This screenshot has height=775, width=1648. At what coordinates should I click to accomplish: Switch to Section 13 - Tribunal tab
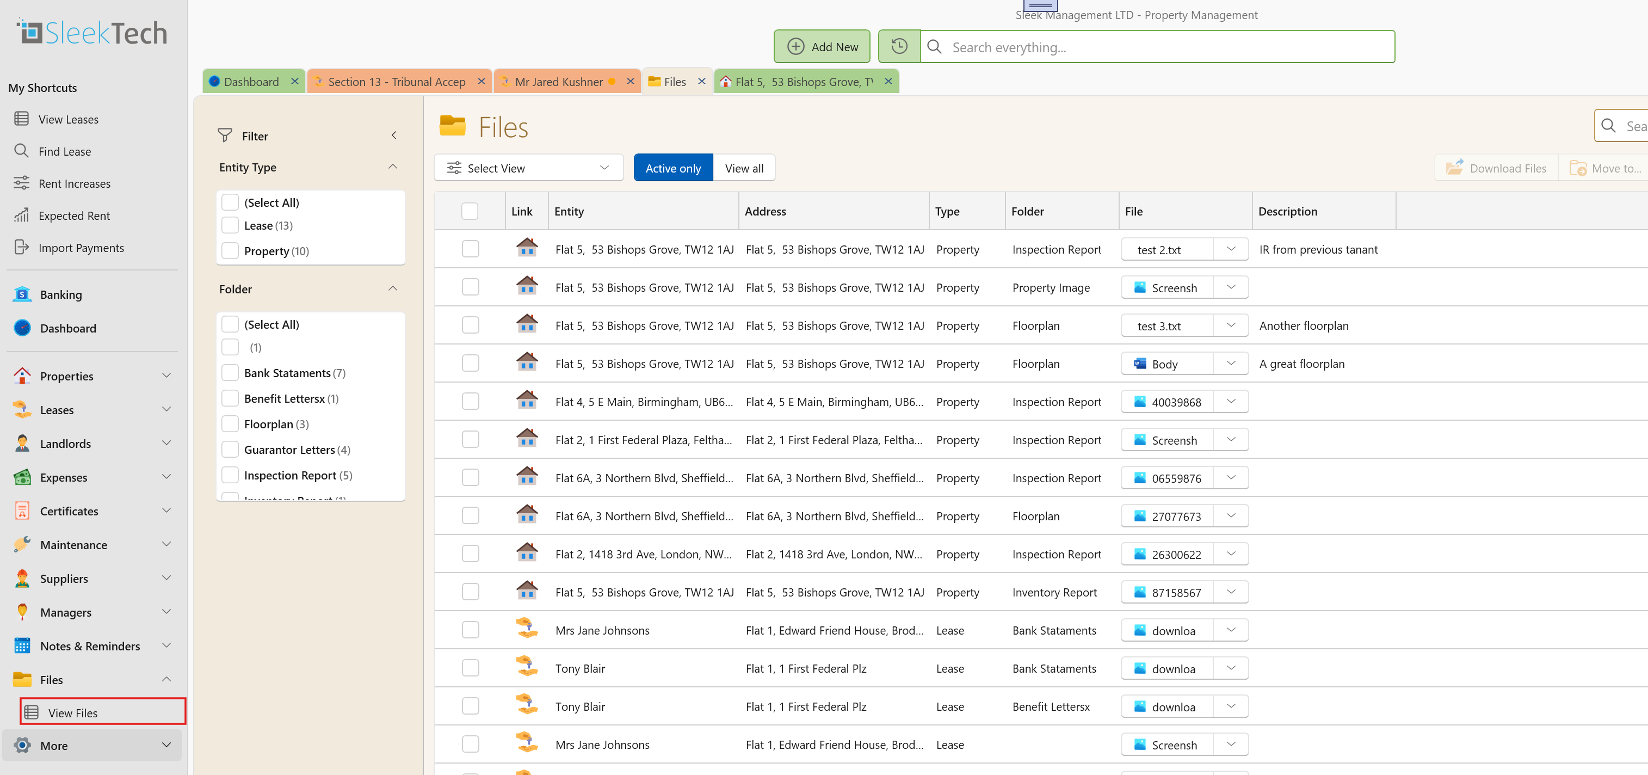pyautogui.click(x=397, y=82)
